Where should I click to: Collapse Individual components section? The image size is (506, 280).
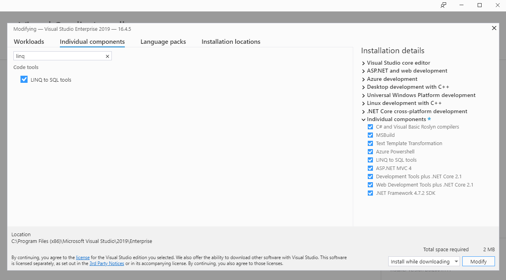363,119
